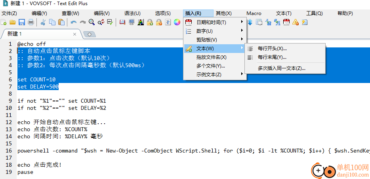Open the Macro menu
The width and height of the screenshot is (370, 179).
[x=254, y=13]
